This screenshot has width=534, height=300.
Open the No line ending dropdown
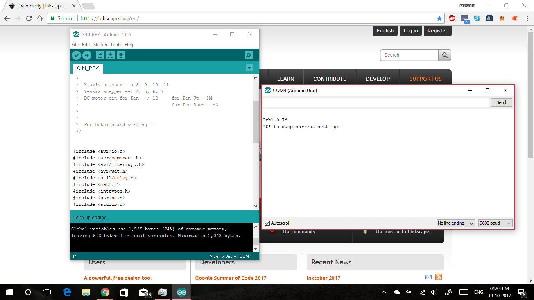(x=456, y=223)
